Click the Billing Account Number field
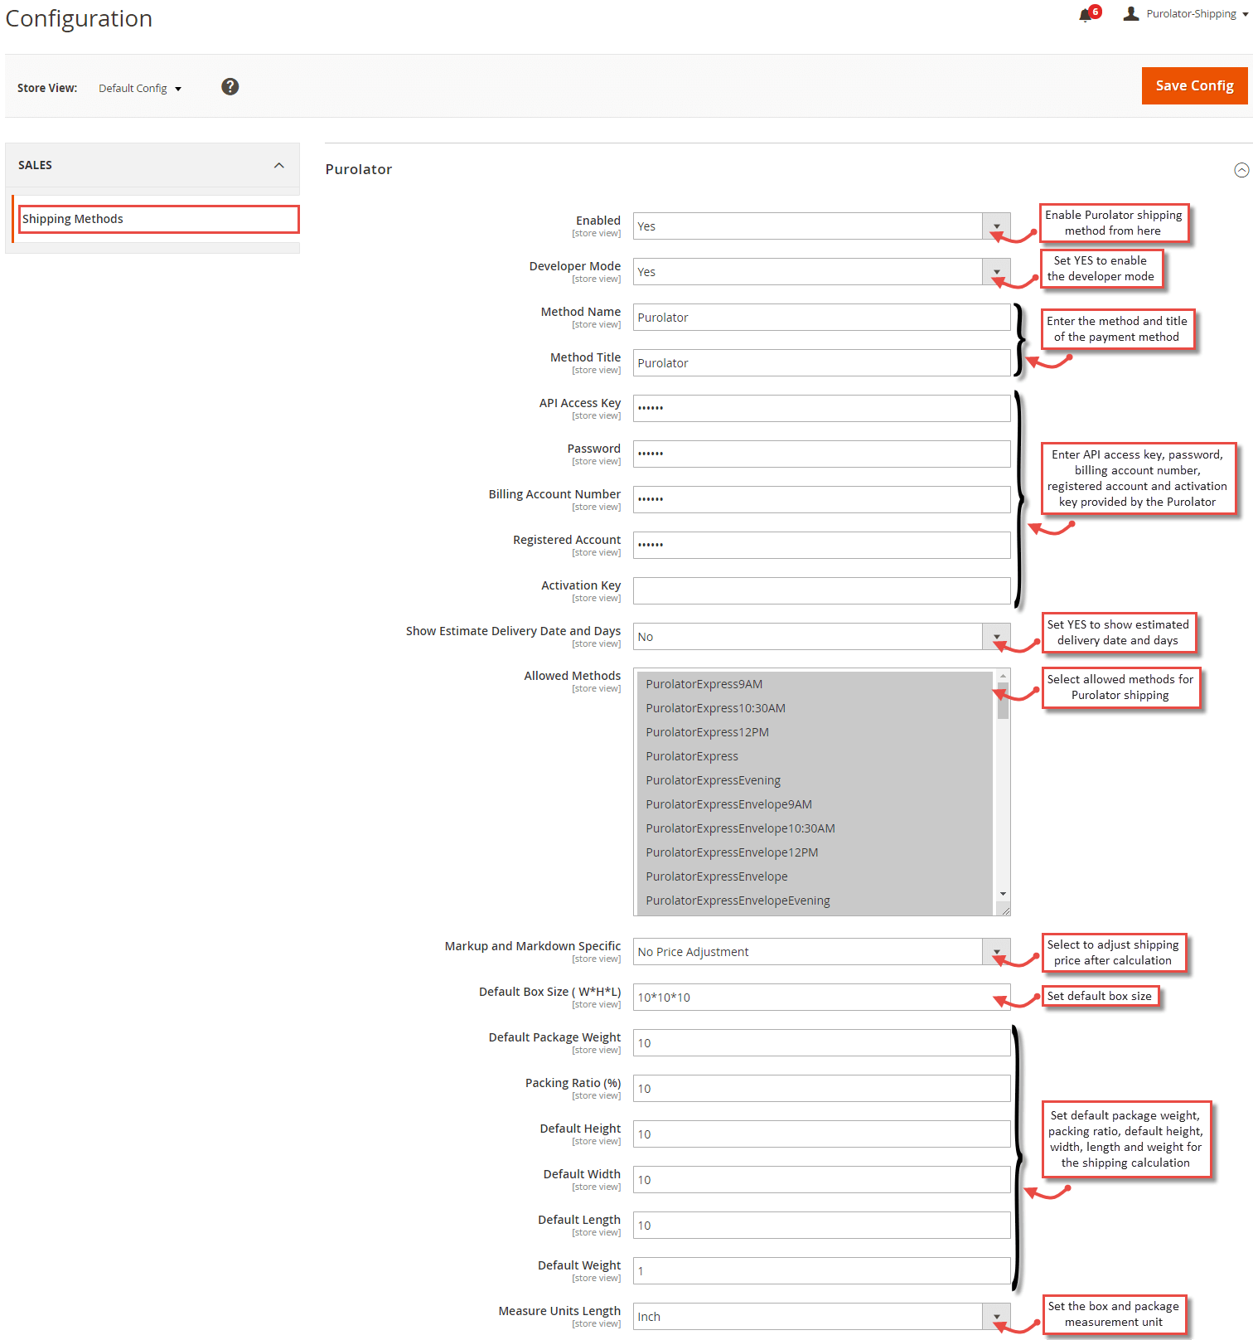Viewport: 1253px width, 1340px height. coord(821,500)
